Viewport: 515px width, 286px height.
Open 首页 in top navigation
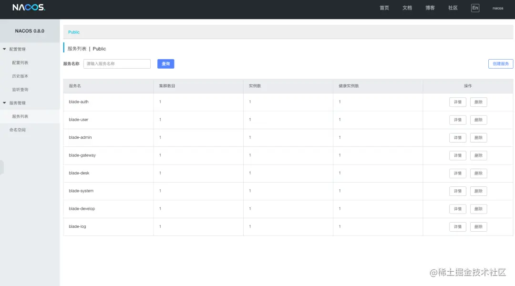pos(384,8)
